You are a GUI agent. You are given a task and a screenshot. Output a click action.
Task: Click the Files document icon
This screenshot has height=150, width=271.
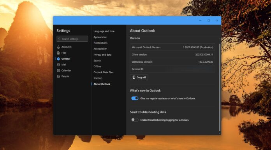click(x=58, y=53)
